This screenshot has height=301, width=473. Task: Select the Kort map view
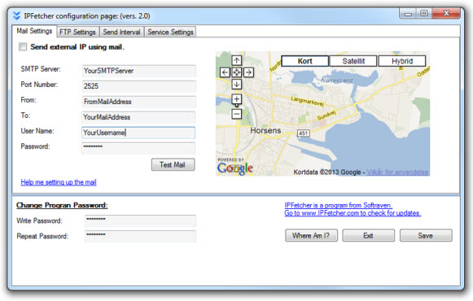304,61
